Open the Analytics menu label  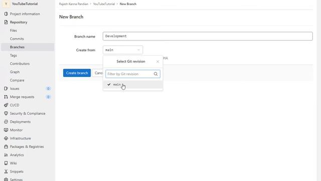click(x=17, y=155)
